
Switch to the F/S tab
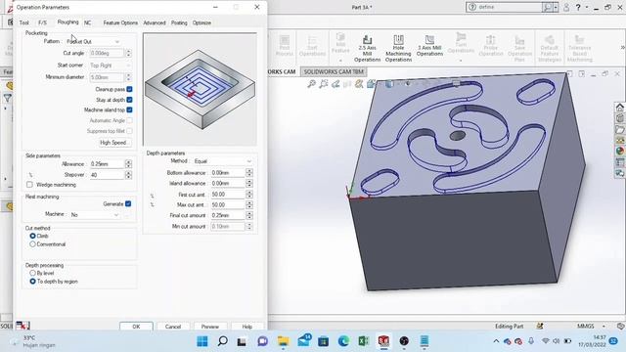click(x=42, y=22)
